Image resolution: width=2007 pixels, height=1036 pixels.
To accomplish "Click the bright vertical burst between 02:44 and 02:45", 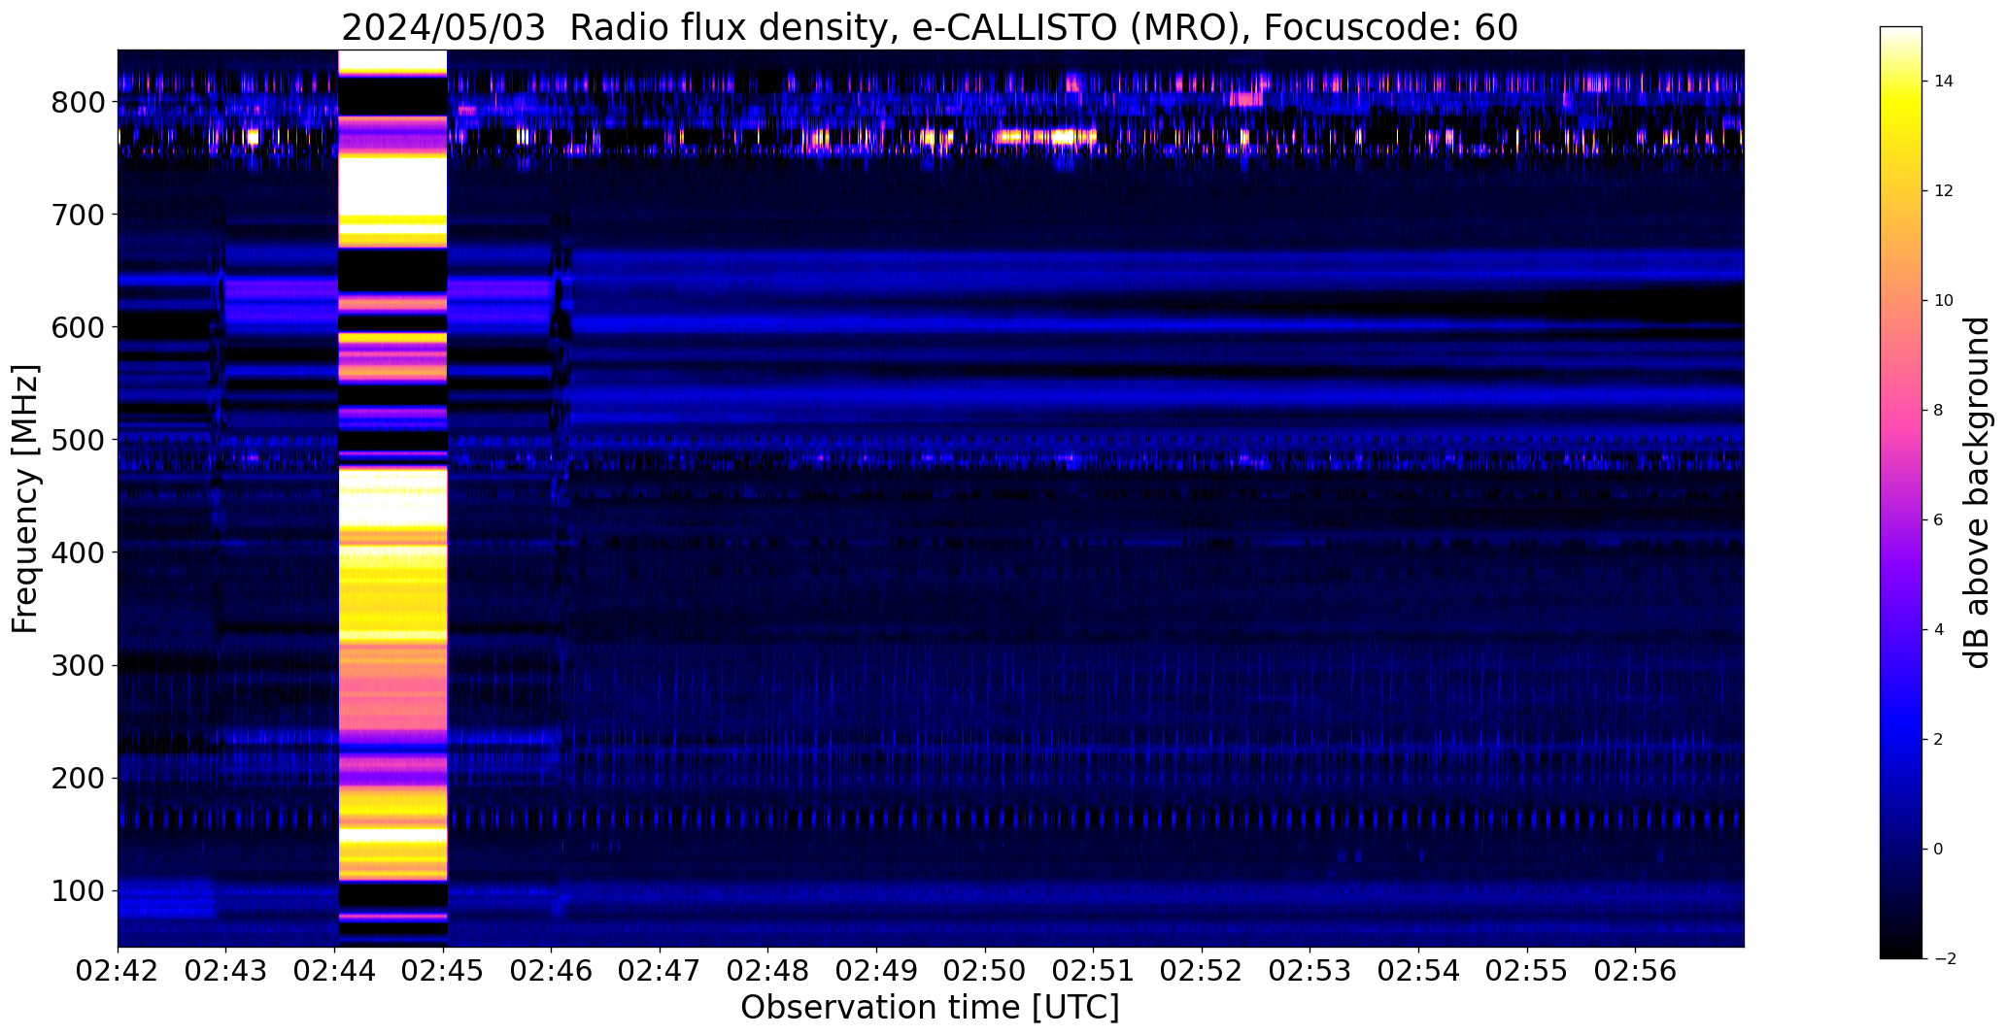I will (x=391, y=498).
